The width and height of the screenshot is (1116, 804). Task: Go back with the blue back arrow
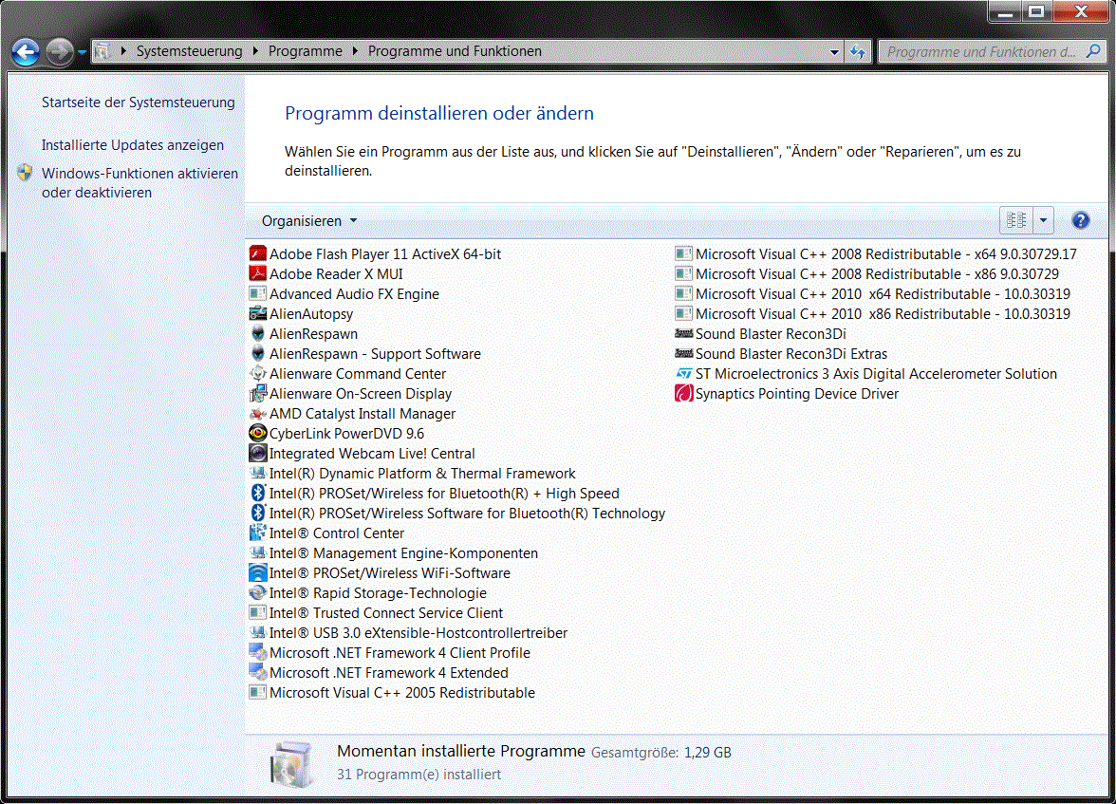[x=26, y=52]
